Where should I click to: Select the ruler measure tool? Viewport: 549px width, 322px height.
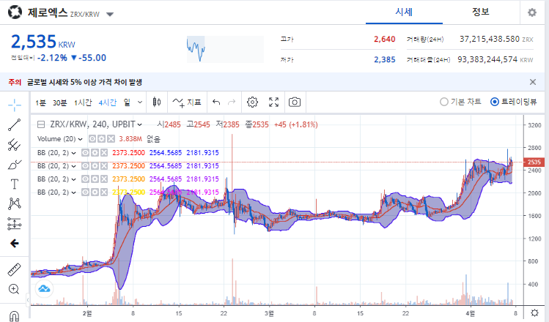tap(15, 269)
